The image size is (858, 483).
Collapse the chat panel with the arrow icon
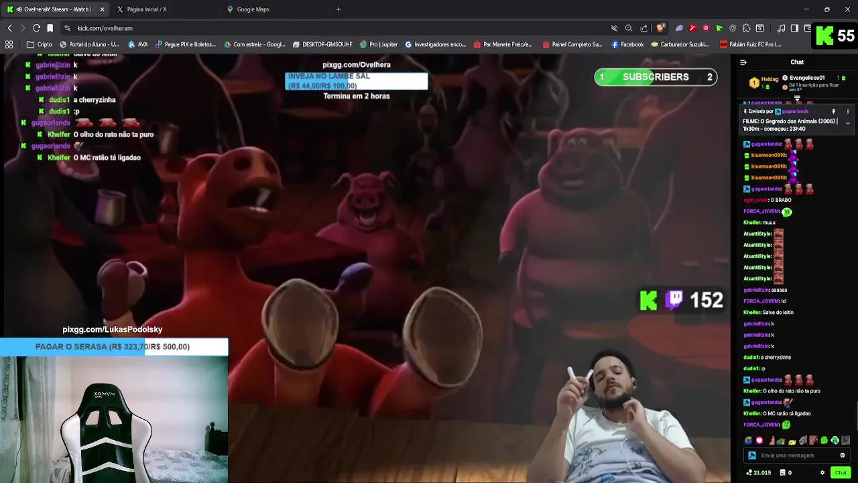tap(743, 62)
